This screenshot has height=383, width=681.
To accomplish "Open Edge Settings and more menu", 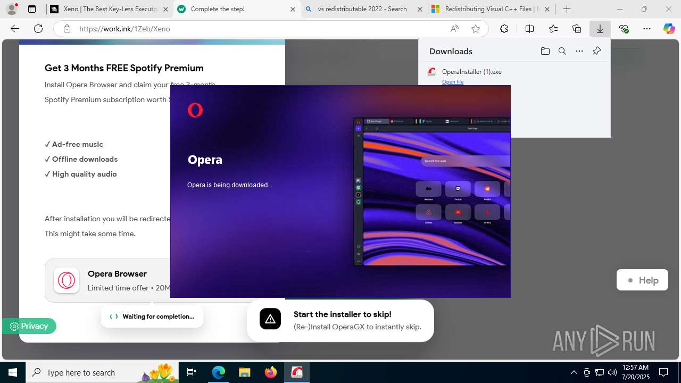I will [x=647, y=29].
